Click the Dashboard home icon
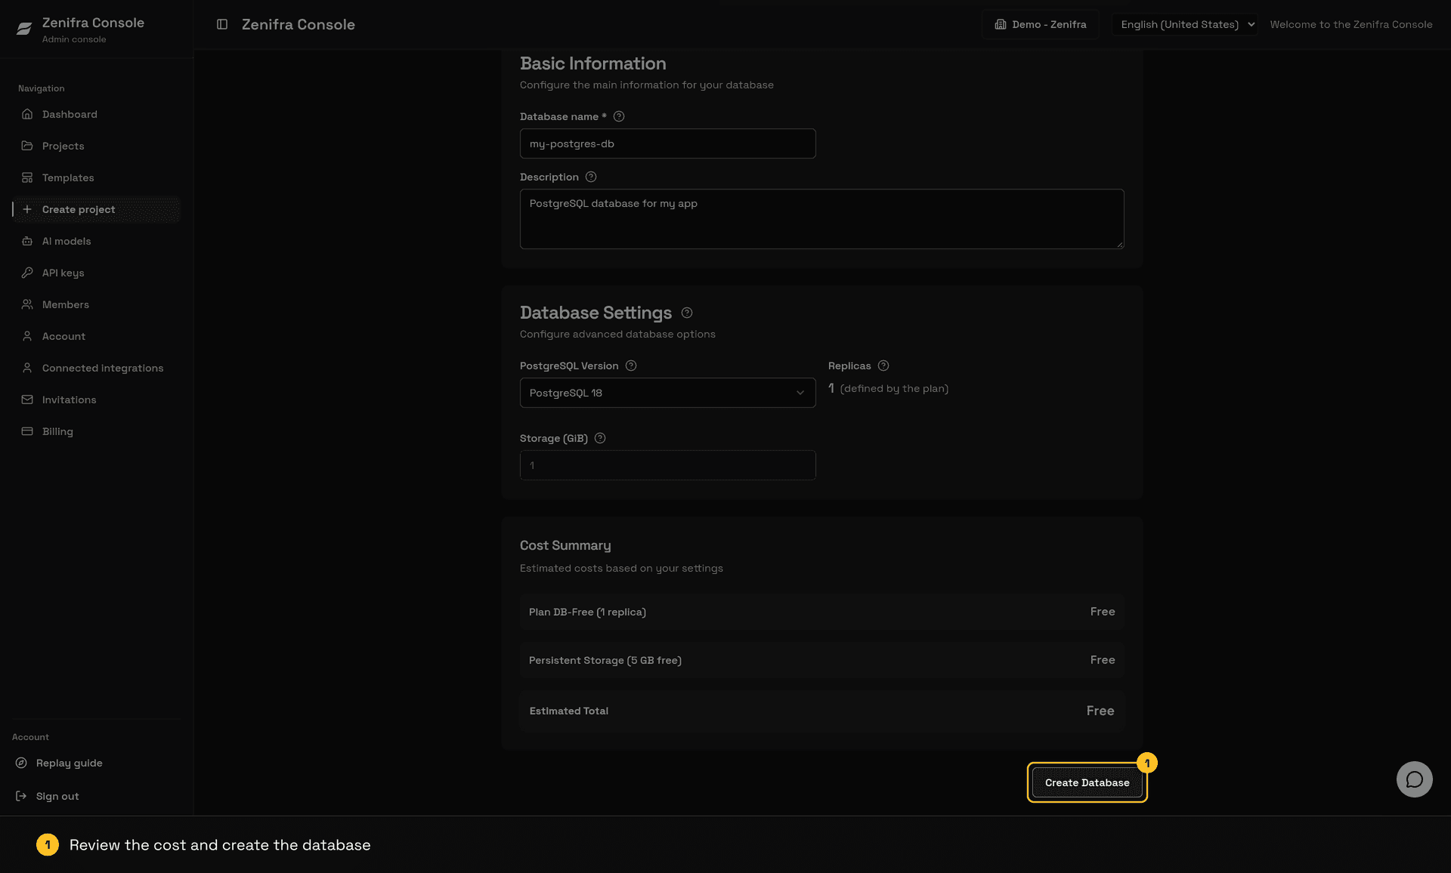1451x873 pixels. [27, 114]
